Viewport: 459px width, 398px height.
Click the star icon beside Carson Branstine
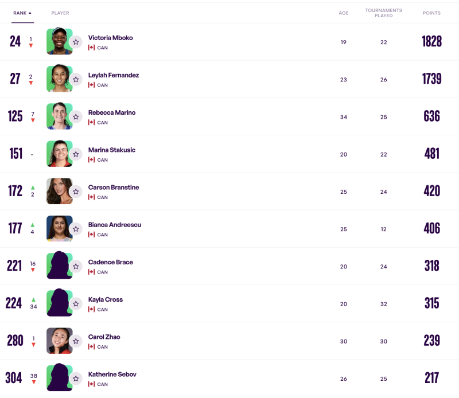pyautogui.click(x=76, y=192)
